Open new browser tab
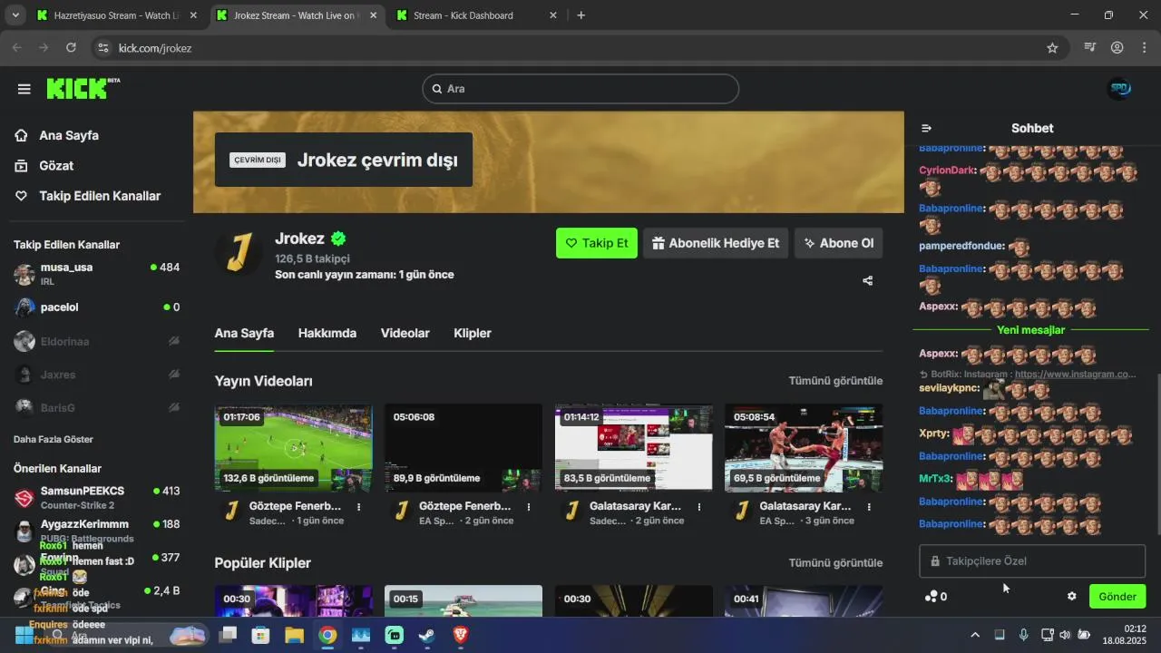 (x=580, y=15)
